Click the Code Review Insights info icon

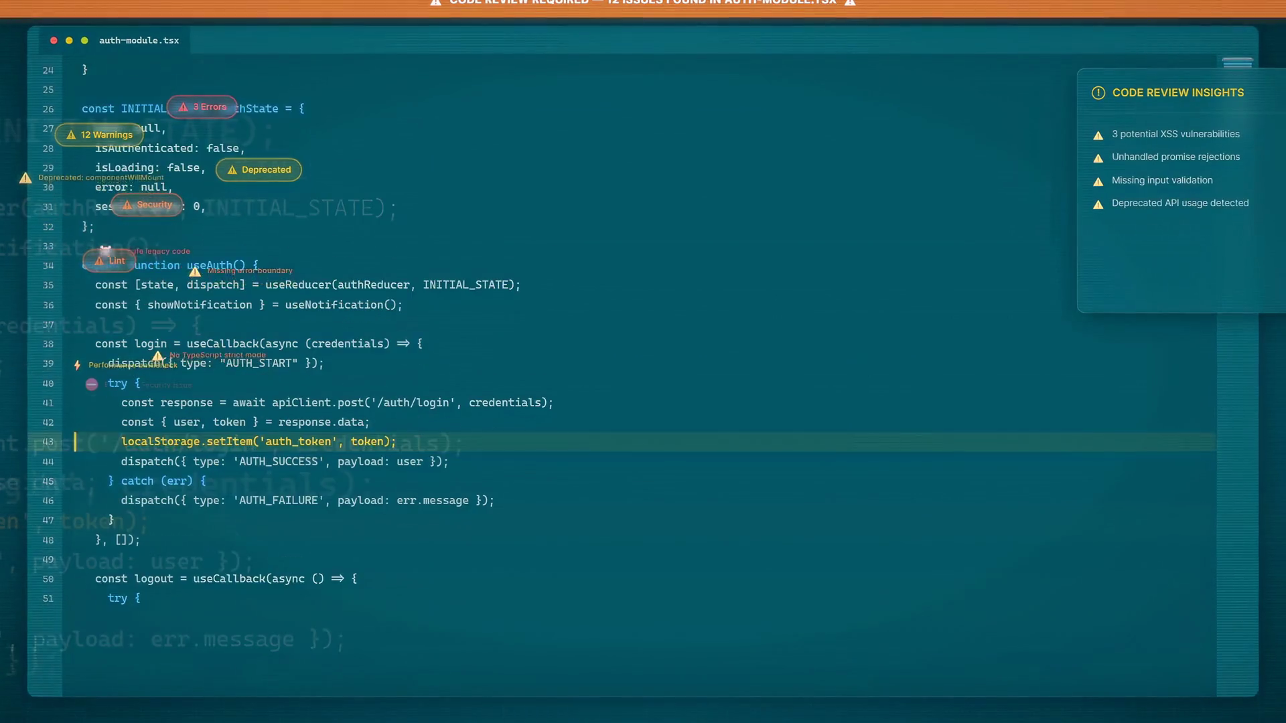coord(1098,93)
